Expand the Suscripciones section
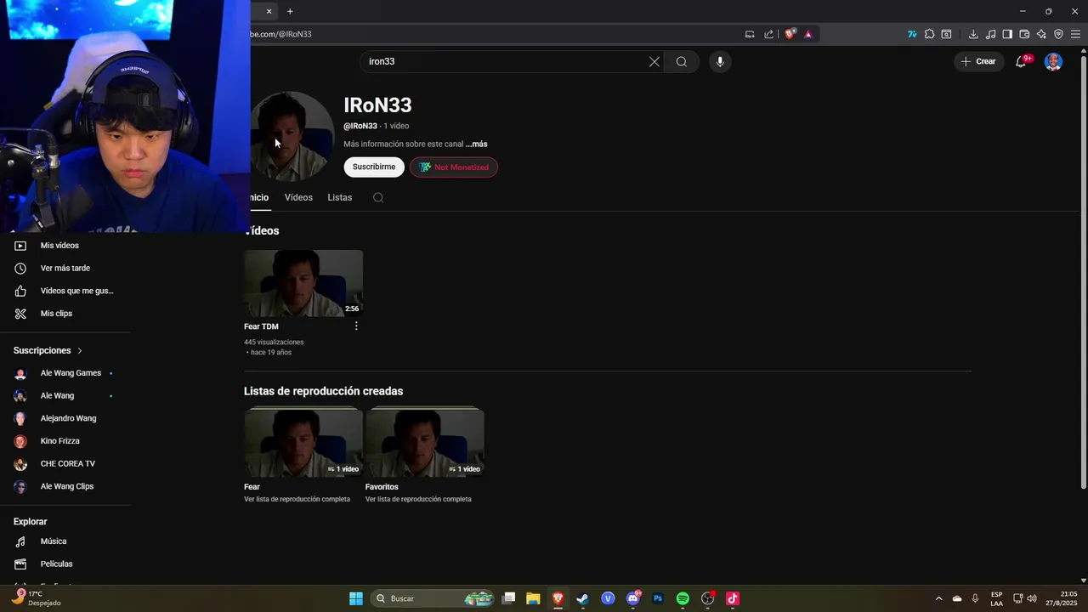1088x612 pixels. tap(48, 350)
